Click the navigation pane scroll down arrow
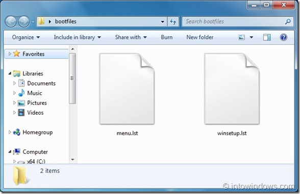 72,160
